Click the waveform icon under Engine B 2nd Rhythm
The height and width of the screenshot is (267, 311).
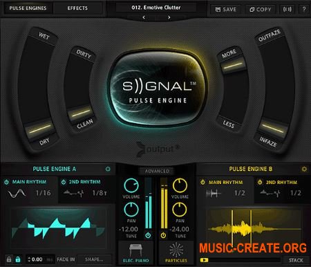coord(270,193)
